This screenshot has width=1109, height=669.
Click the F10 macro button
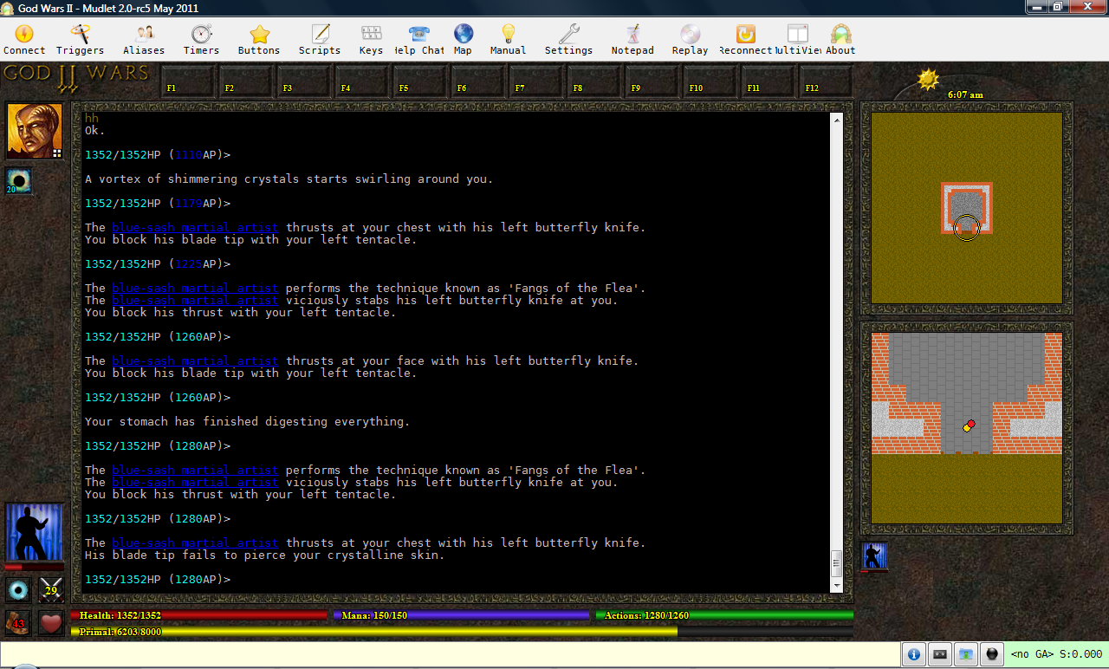709,82
